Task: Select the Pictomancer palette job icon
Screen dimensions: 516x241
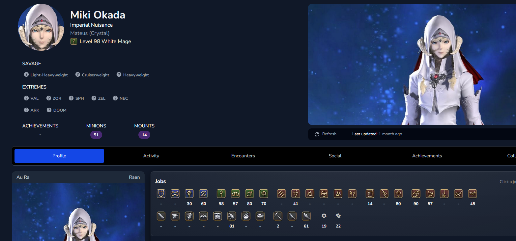Action: (458, 194)
